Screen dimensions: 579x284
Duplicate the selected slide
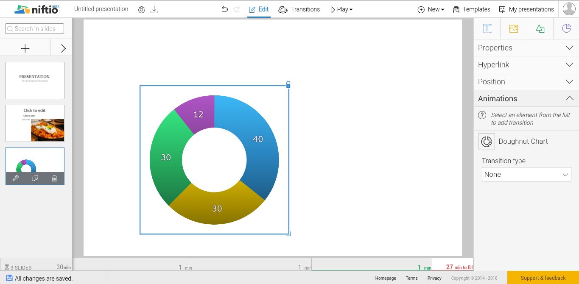tap(35, 178)
